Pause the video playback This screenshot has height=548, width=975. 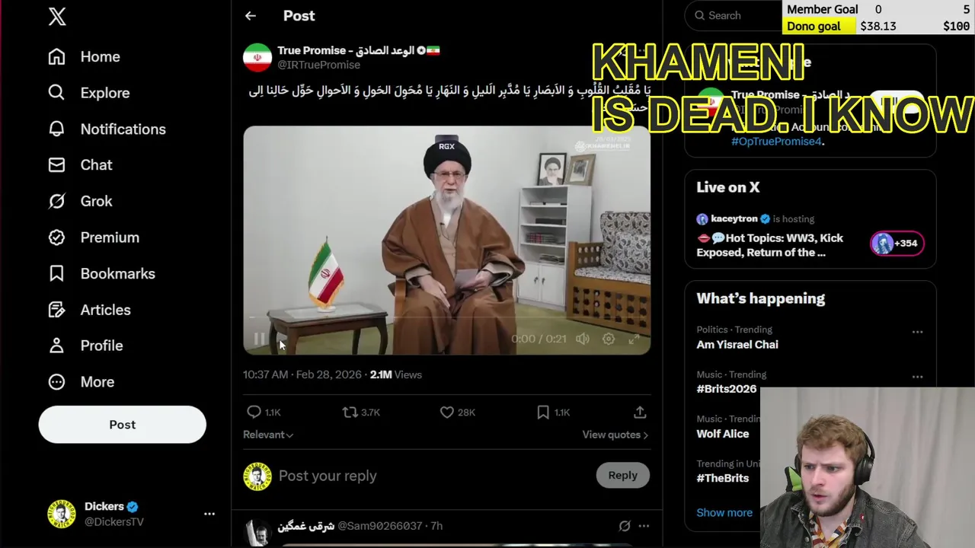(x=259, y=339)
